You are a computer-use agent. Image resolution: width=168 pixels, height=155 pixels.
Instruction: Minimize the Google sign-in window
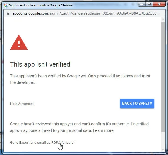[142, 5]
